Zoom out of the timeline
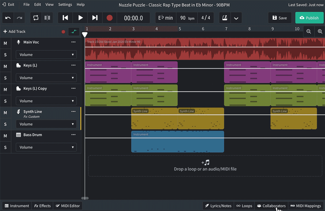The width and height of the screenshot is (325, 211). [x=308, y=32]
